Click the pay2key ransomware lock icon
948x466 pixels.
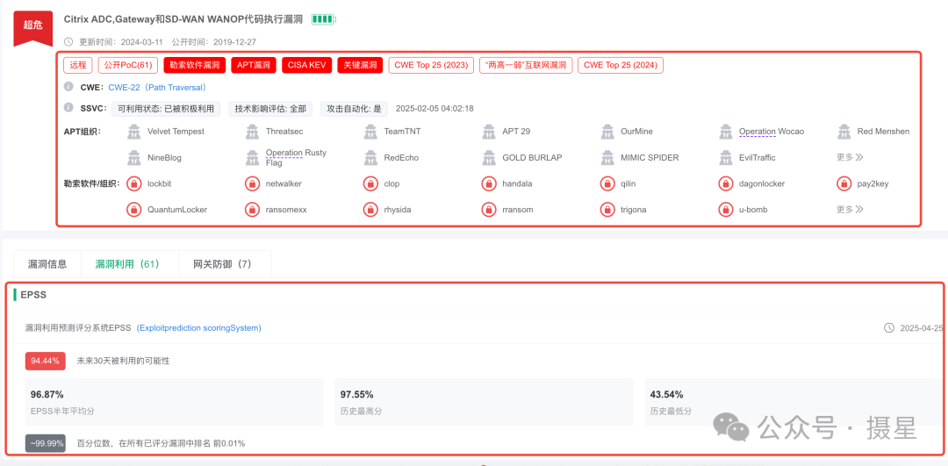click(x=844, y=183)
